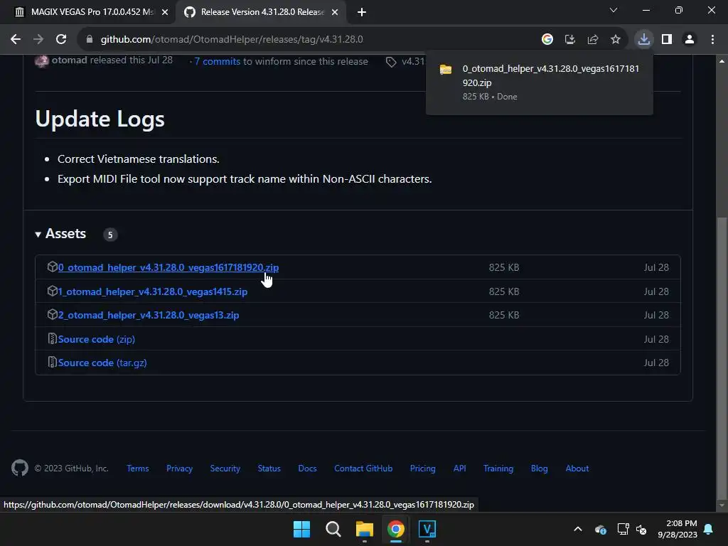The width and height of the screenshot is (728, 546).
Task: Open Chrome three-dot menu
Action: (712, 40)
